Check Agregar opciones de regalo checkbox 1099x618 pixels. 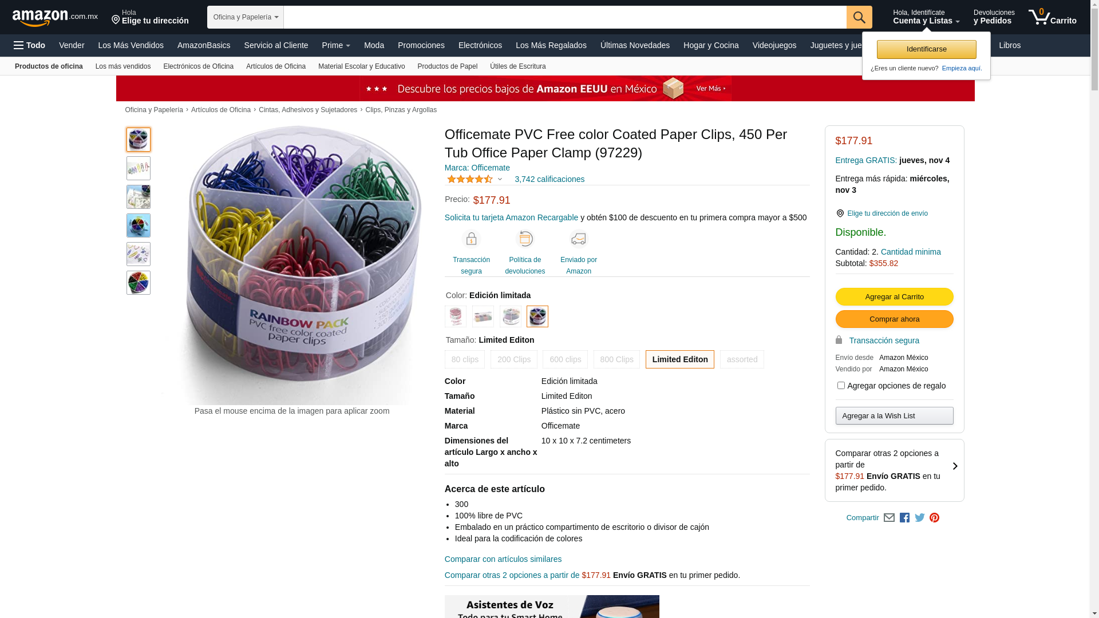[x=841, y=386]
